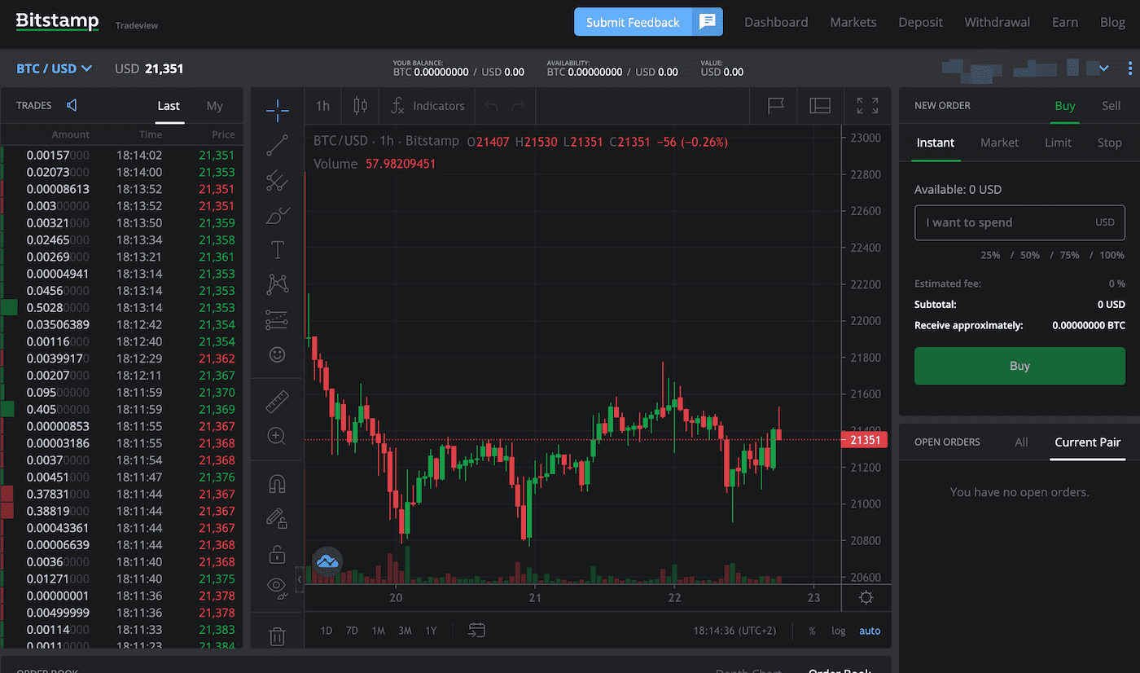
Task: Show All open orders
Action: (1021, 442)
